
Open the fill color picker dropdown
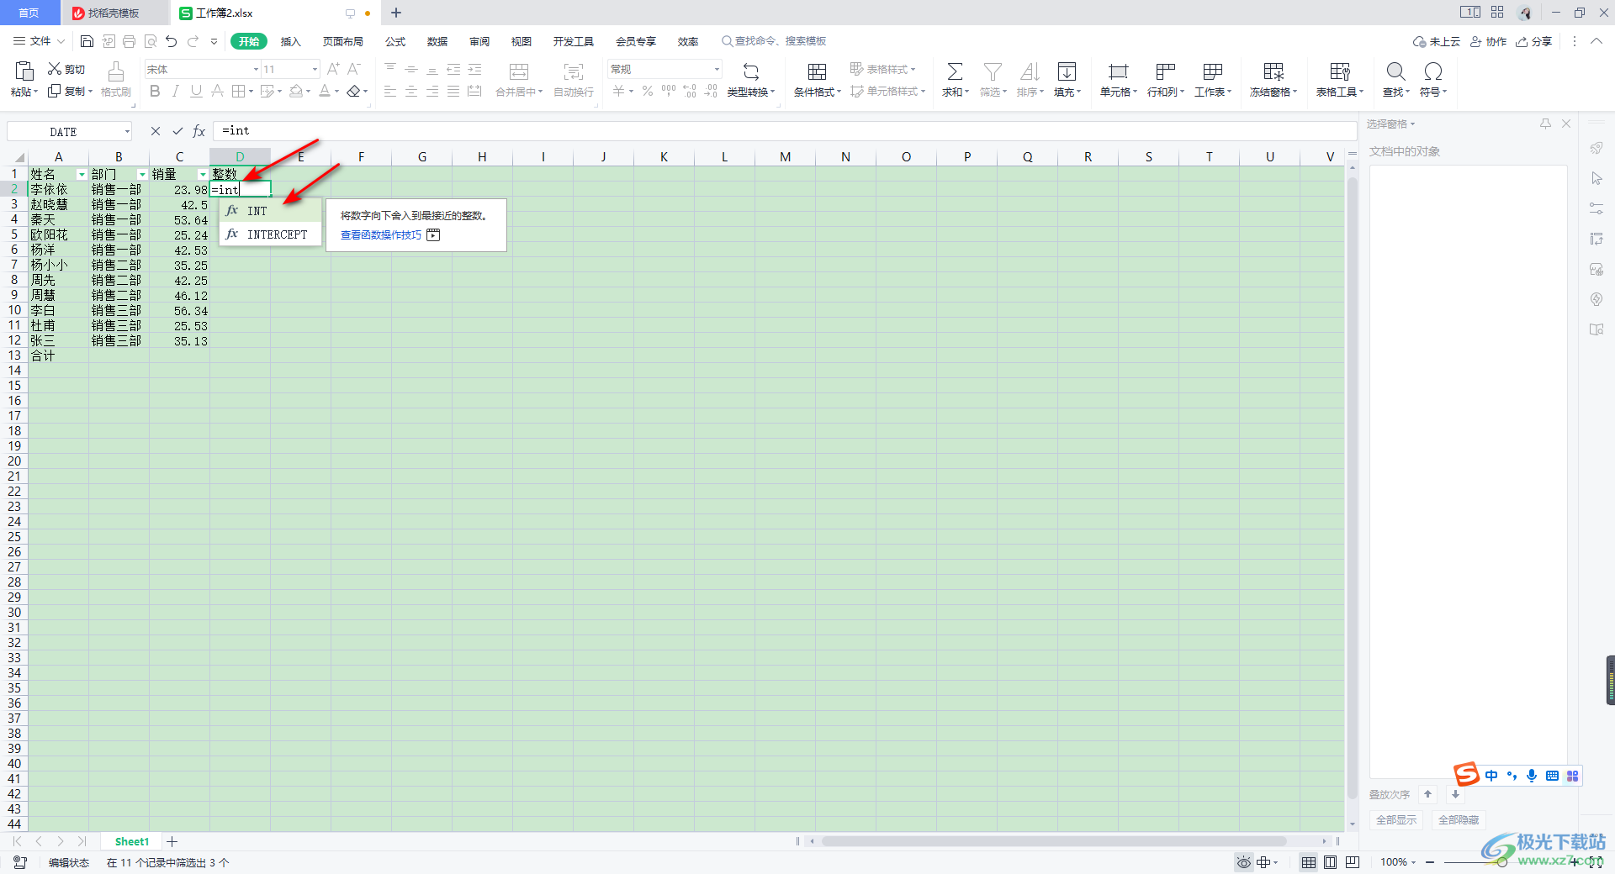[308, 92]
